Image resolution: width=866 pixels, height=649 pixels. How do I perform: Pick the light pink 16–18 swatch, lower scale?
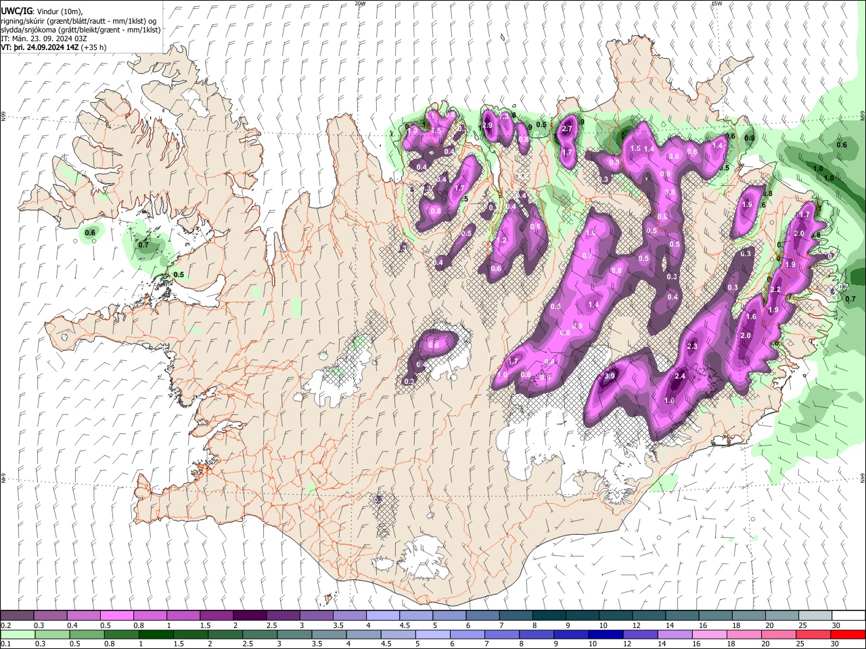click(x=708, y=634)
